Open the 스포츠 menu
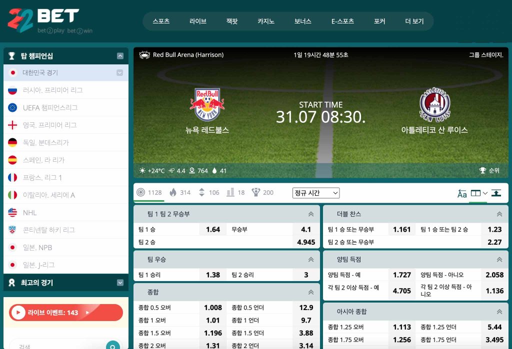The image size is (512, 349). [x=161, y=21]
